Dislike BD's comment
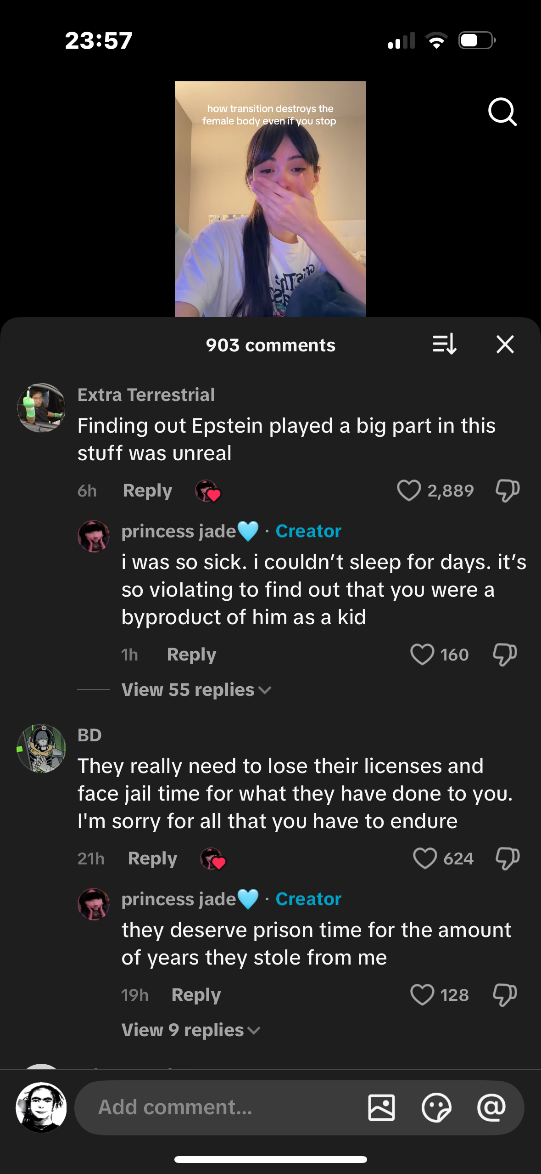This screenshot has height=1174, width=541. (507, 858)
